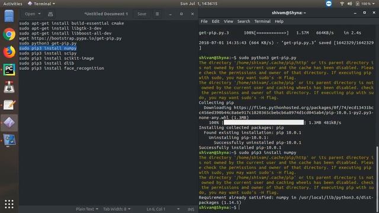Open the bottom monitor dock icon

tap(9, 140)
